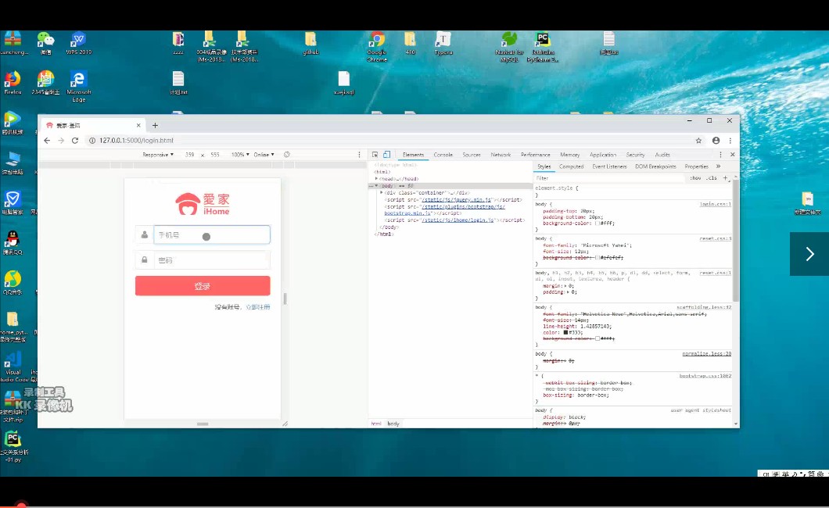Toggle the :hov element state panel
The height and width of the screenshot is (508, 829).
click(x=695, y=178)
